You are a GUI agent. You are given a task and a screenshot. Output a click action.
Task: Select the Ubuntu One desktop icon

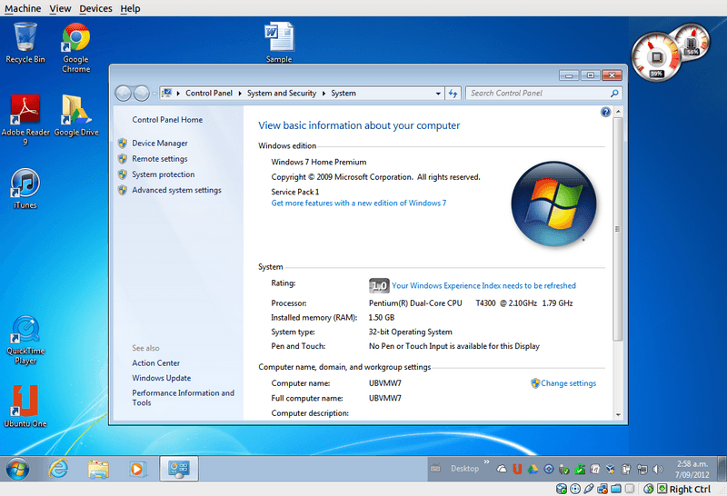point(25,407)
